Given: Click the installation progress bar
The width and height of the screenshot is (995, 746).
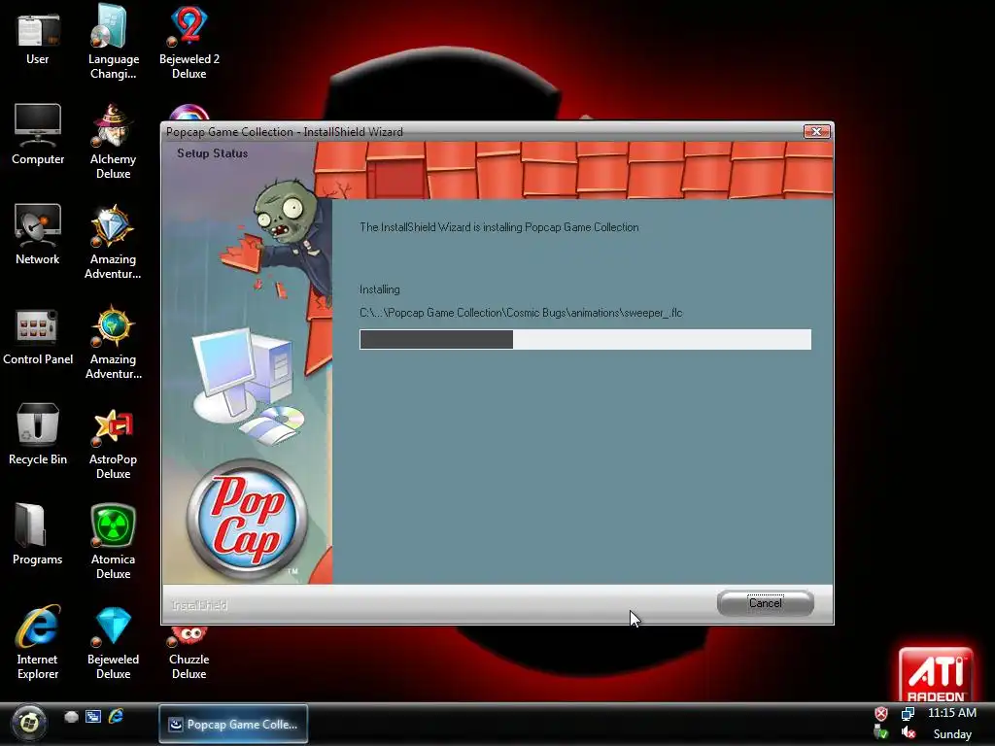Looking at the screenshot, I should point(585,339).
